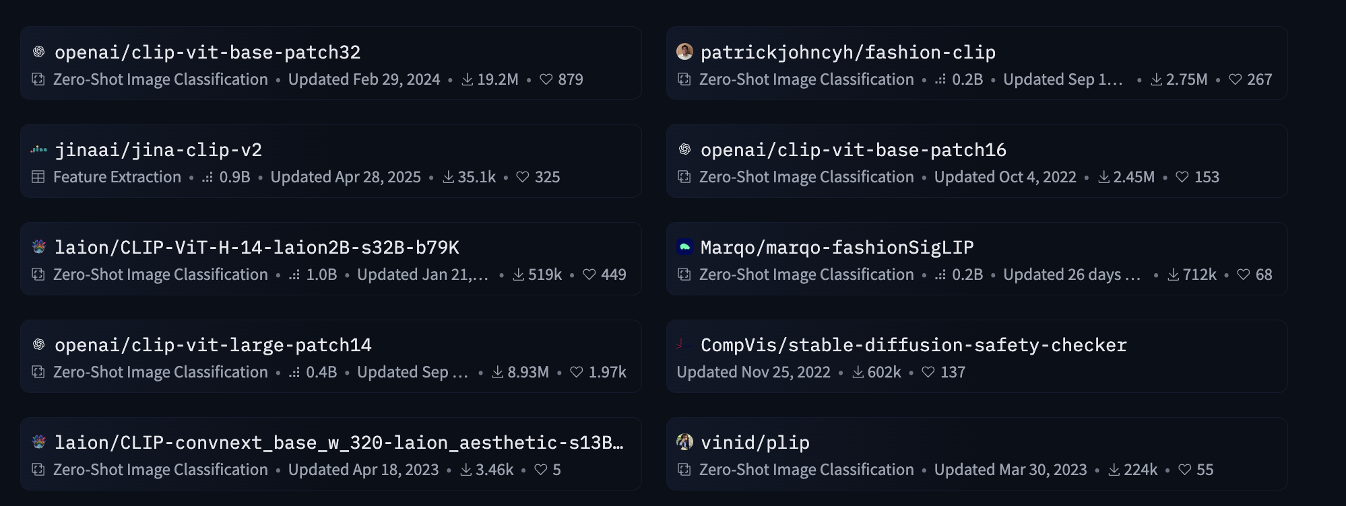This screenshot has width=1346, height=506.
Task: Click the heart icon beside 5
Action: point(541,470)
